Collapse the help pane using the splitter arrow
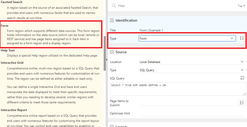 pyautogui.click(x=107, y=60)
